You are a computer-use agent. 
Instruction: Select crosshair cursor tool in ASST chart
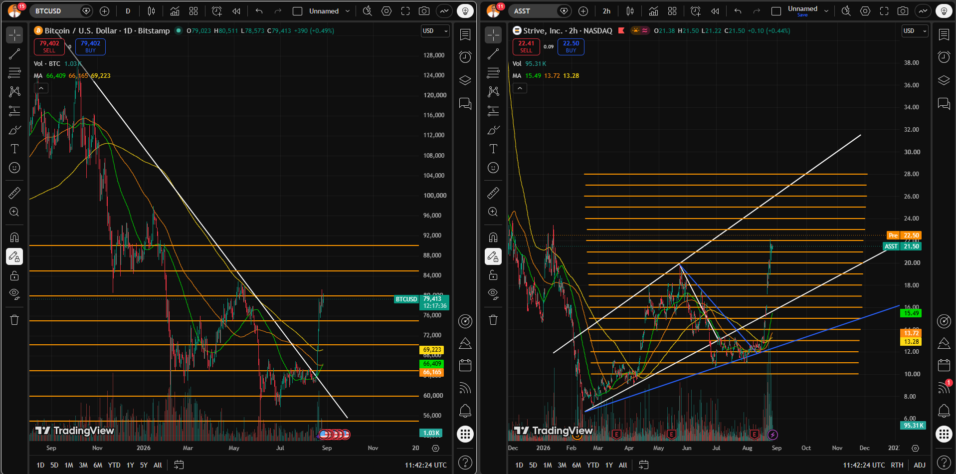[493, 35]
